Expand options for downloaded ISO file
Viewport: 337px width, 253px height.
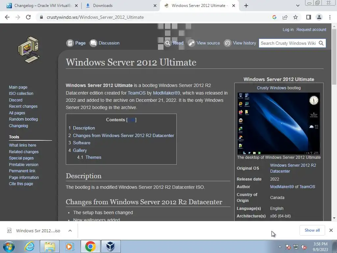click(70, 231)
